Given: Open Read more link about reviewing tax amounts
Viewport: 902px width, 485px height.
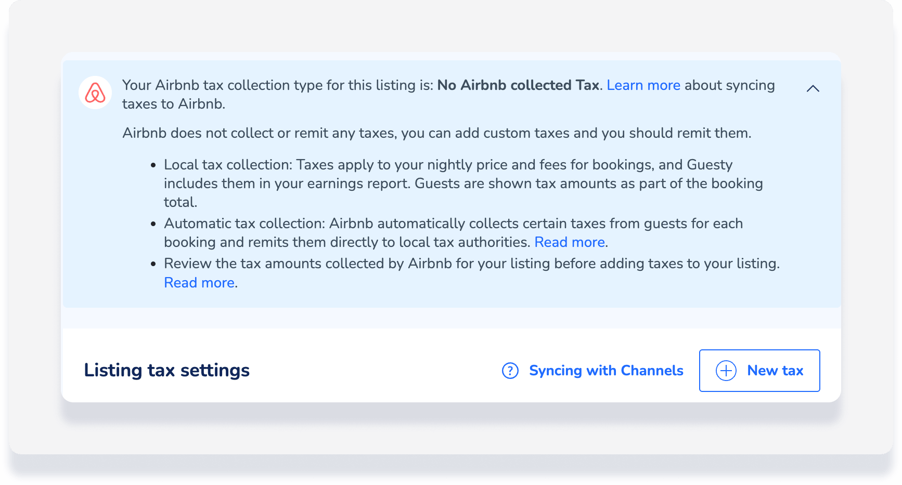Looking at the screenshot, I should click(x=199, y=283).
